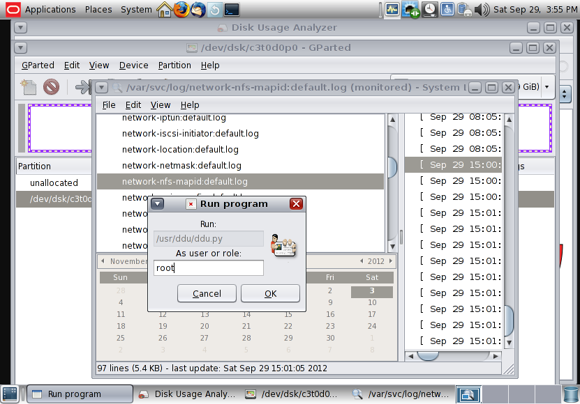
Task: Open the Run program dialog window menu arrow
Action: [157, 204]
